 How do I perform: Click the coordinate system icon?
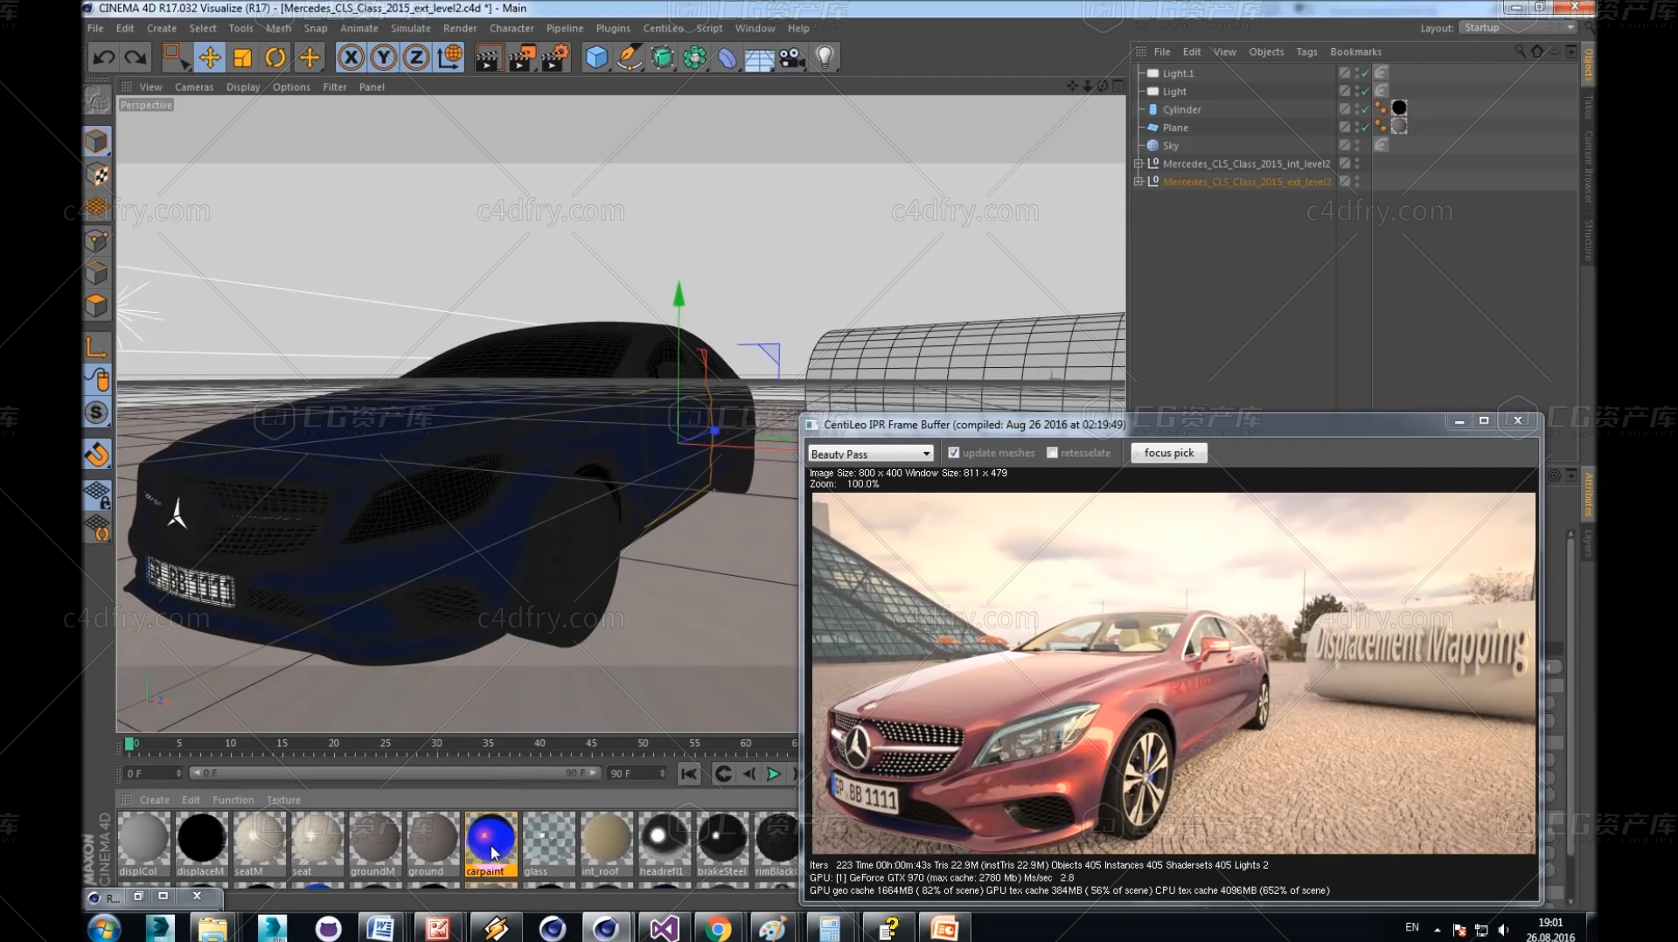click(449, 58)
